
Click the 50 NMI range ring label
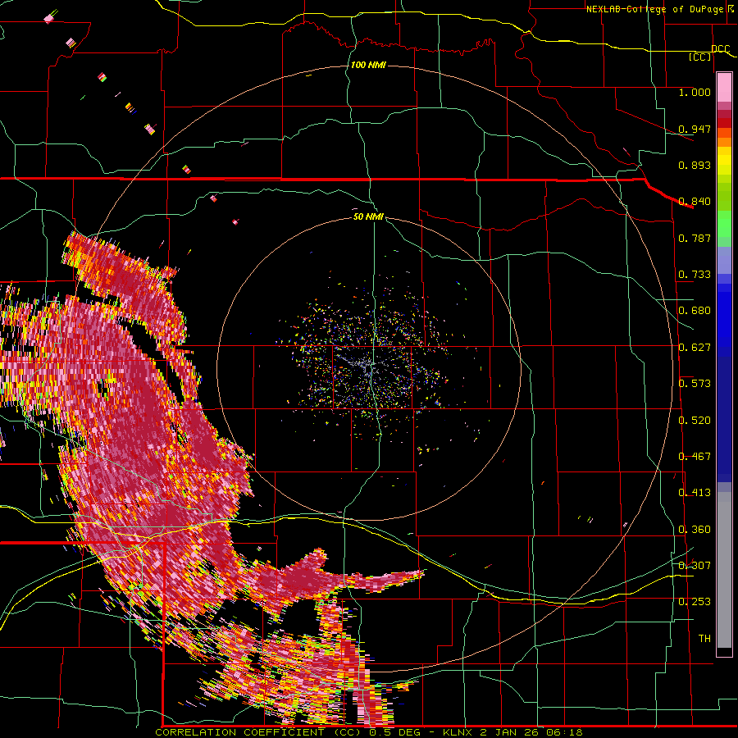368,216
